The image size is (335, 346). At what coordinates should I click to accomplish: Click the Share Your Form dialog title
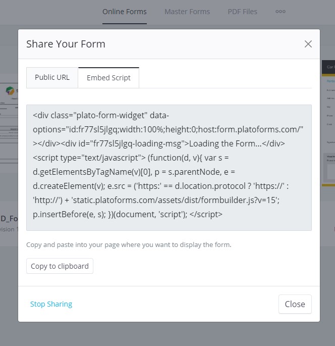66,44
